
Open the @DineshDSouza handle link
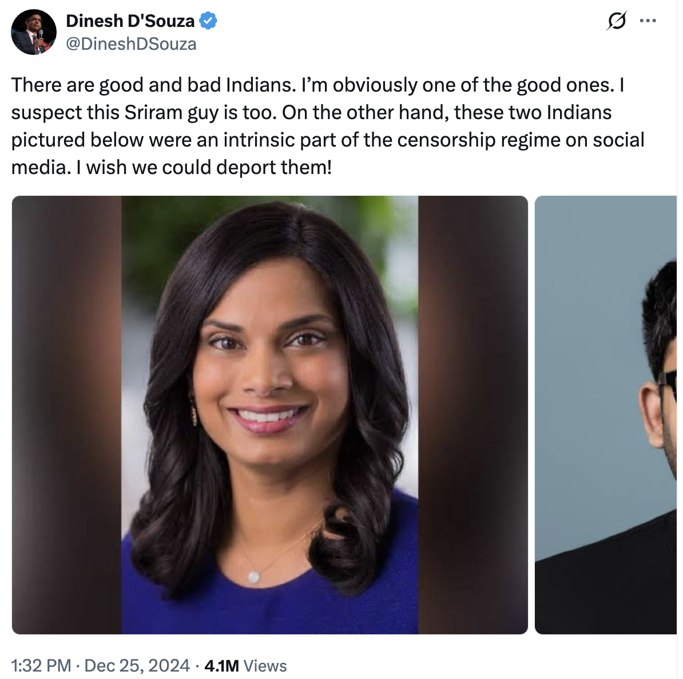131,44
